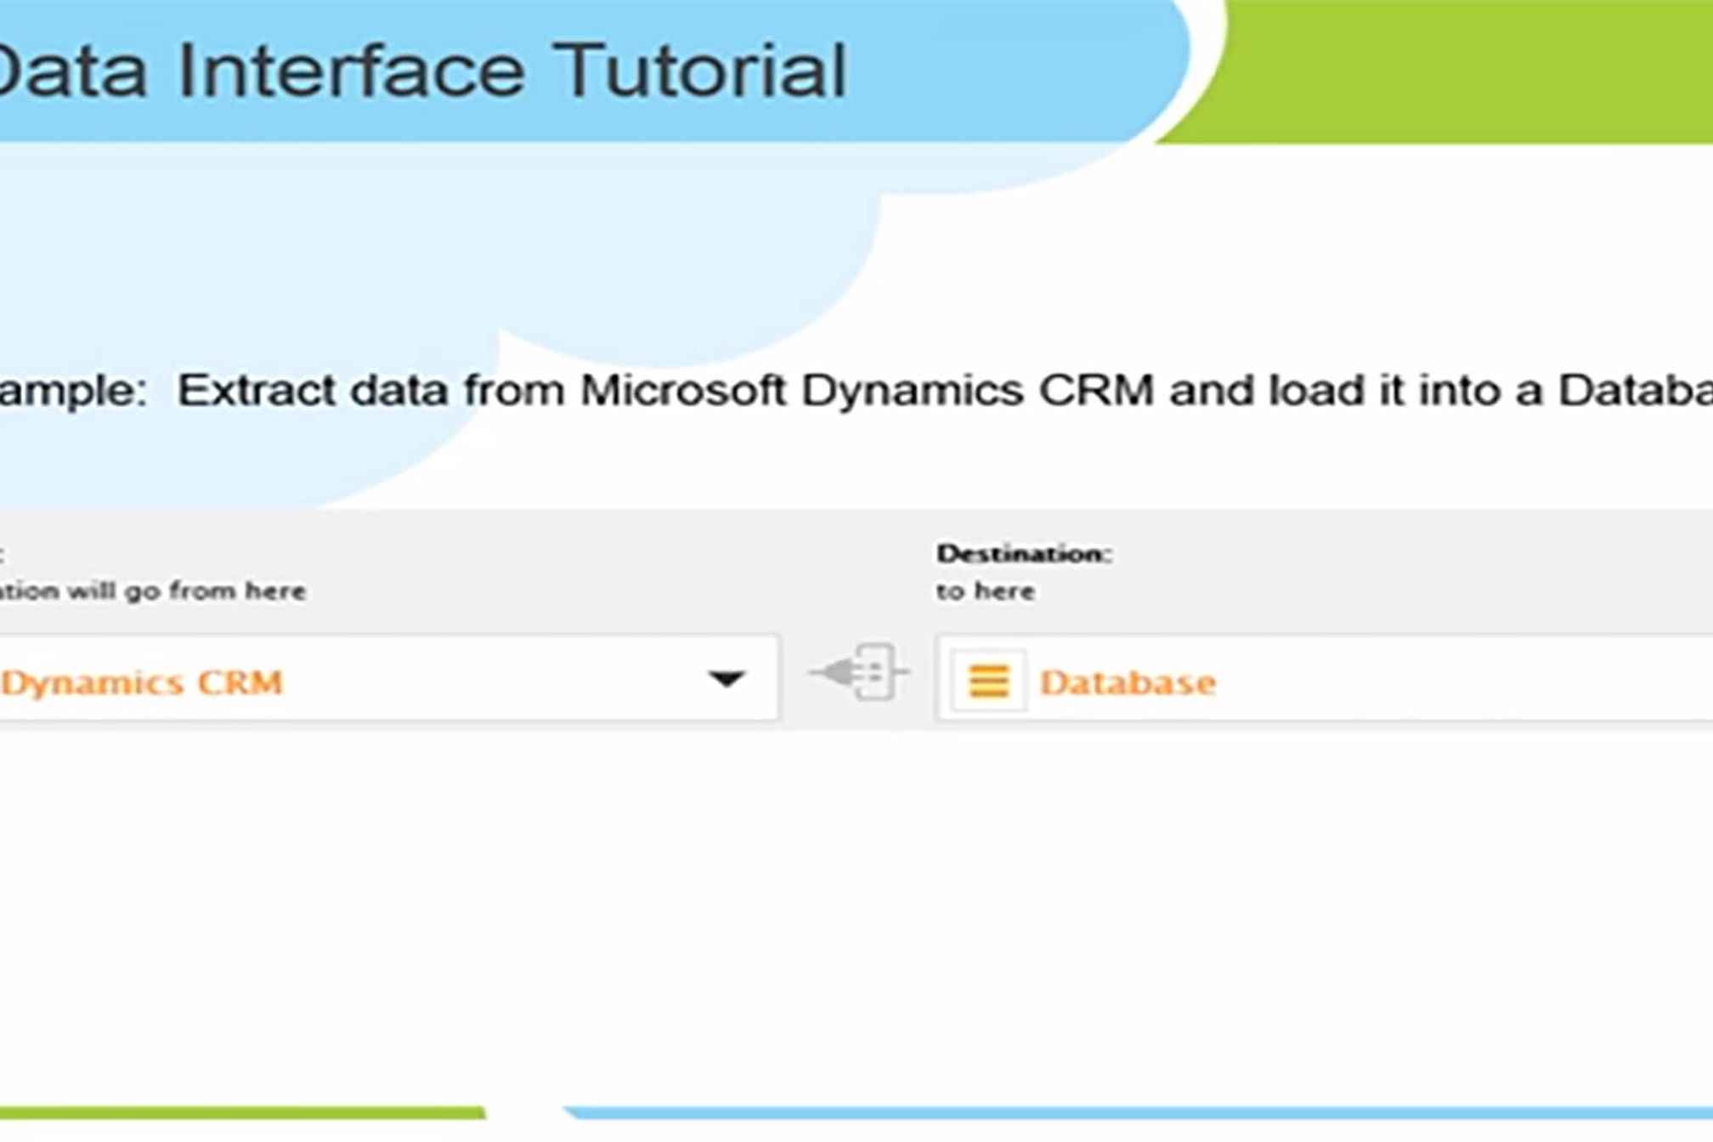Click the 'to here' caption text

(985, 591)
